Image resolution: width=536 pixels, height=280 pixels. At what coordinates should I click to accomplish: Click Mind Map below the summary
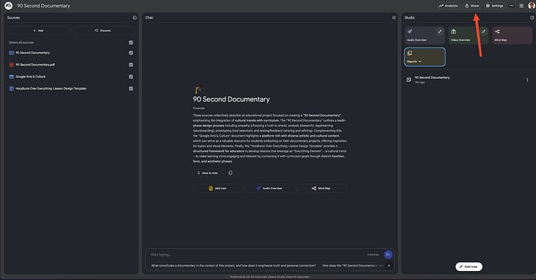(x=322, y=188)
